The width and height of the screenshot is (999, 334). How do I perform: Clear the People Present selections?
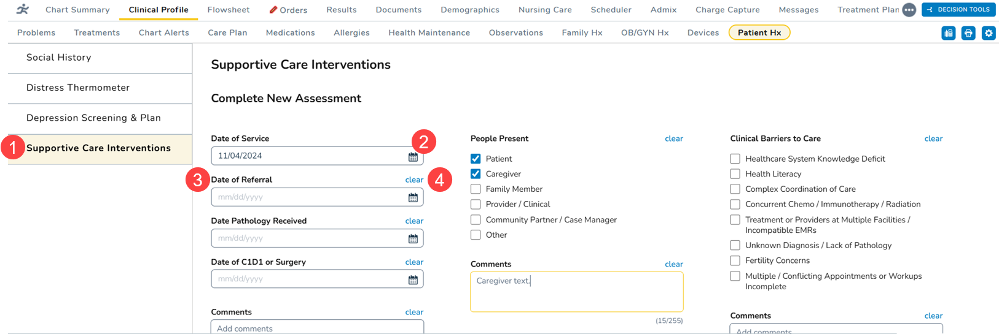[x=673, y=139]
